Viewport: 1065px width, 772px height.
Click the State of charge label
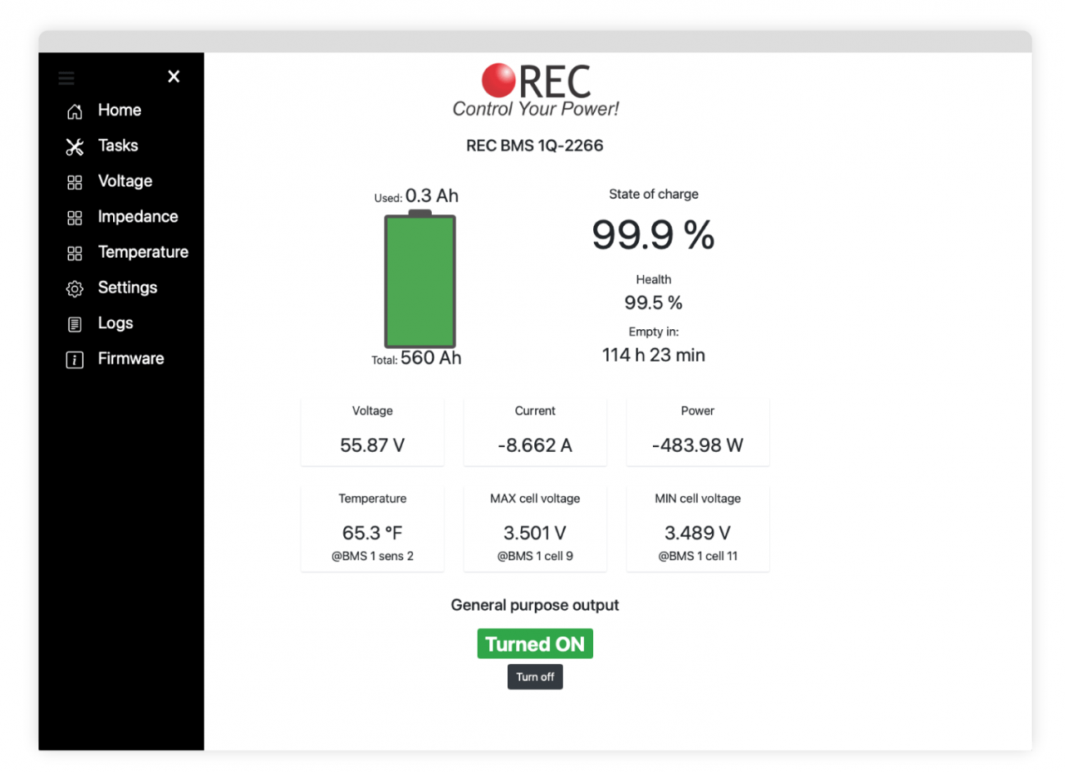(x=654, y=194)
